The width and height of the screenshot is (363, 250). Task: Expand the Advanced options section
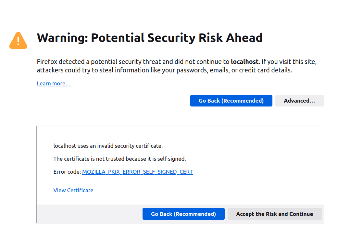299,101
